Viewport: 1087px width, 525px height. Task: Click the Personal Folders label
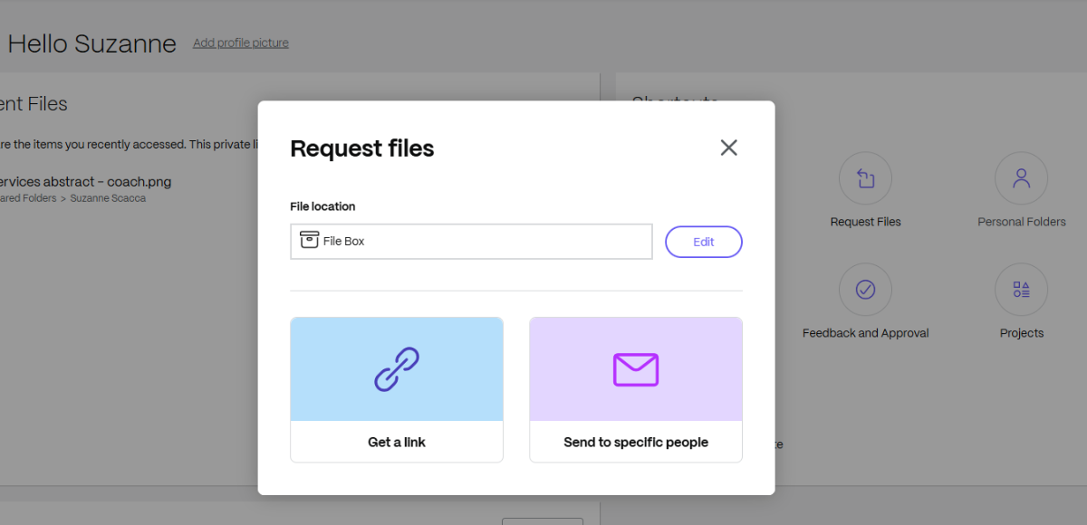(1022, 222)
